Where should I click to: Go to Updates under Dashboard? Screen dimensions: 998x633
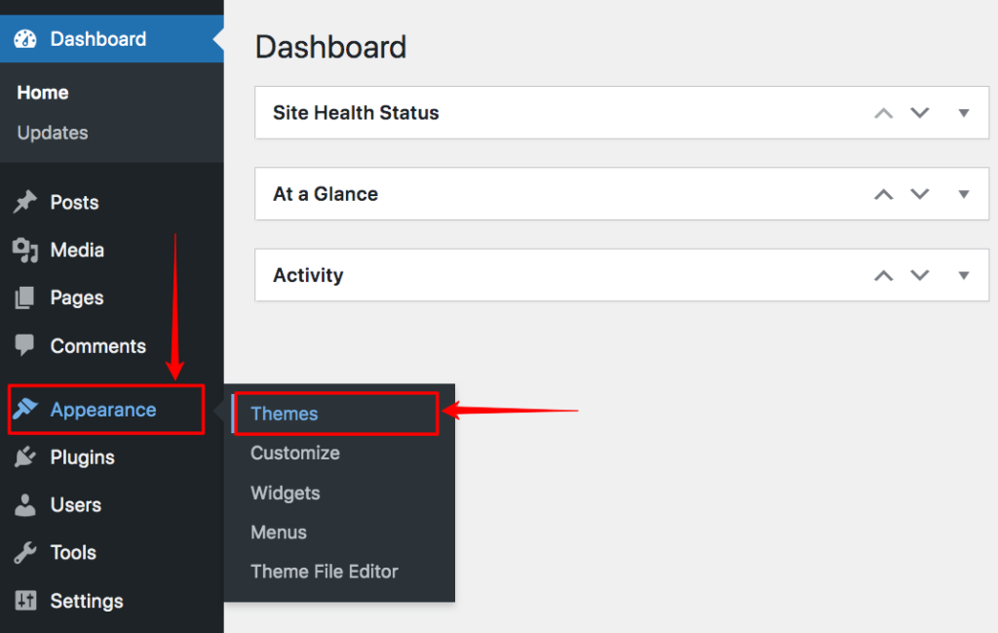tap(53, 133)
